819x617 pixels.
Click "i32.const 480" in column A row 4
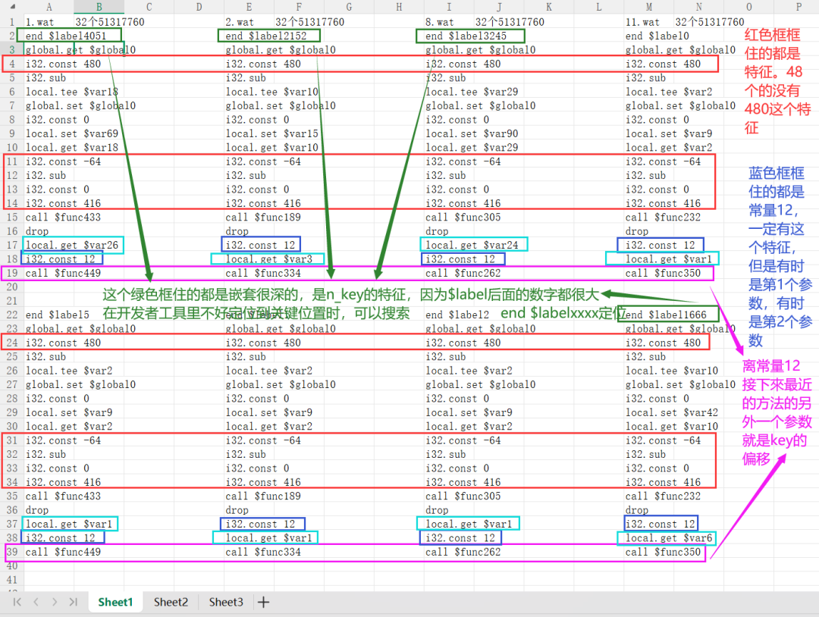point(63,64)
